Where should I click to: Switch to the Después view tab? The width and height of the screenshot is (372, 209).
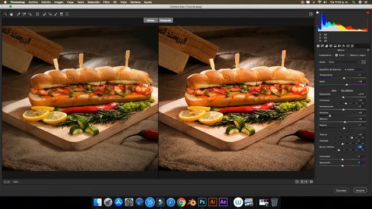pos(166,20)
